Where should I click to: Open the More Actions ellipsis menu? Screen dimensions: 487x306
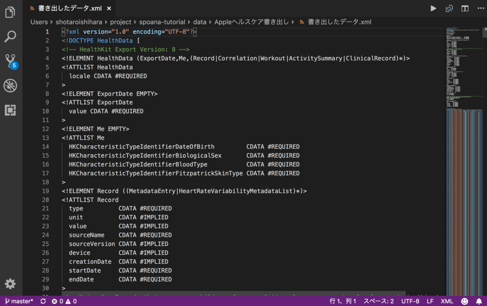tap(480, 9)
